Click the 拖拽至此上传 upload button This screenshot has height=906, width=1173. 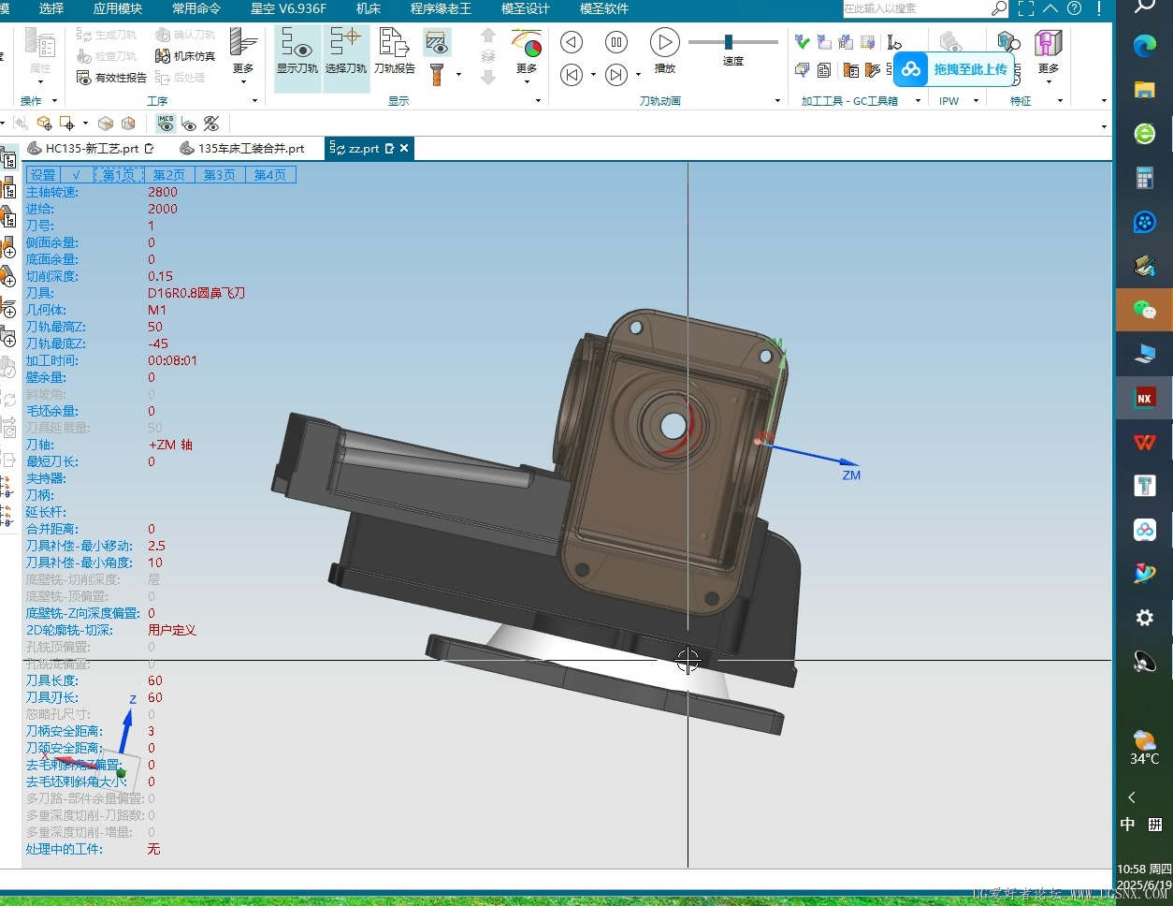click(954, 69)
